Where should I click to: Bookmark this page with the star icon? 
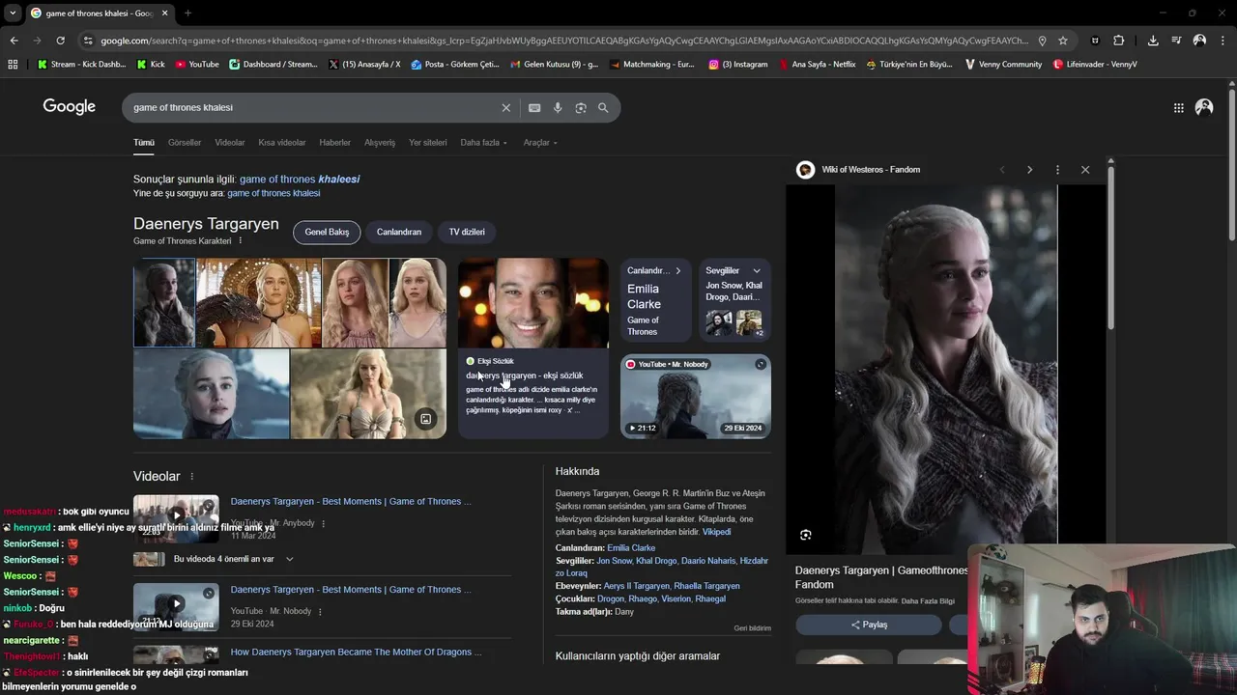pyautogui.click(x=1063, y=41)
